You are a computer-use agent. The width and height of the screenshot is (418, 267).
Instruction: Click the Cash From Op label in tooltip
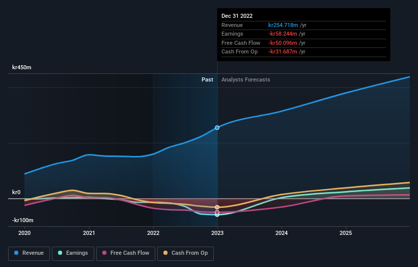[x=239, y=52]
